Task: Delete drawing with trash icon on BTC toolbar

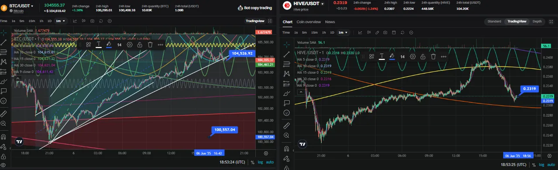Action: [x=150, y=44]
